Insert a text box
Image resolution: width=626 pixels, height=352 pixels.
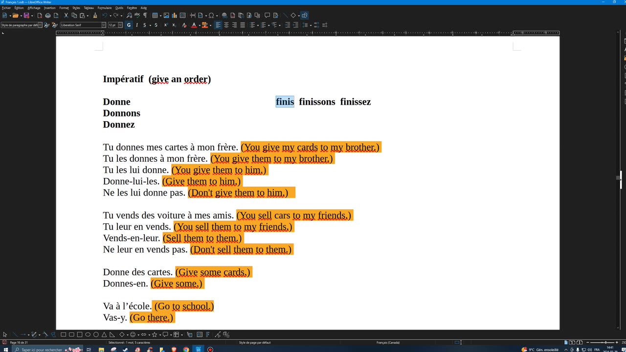182,15
